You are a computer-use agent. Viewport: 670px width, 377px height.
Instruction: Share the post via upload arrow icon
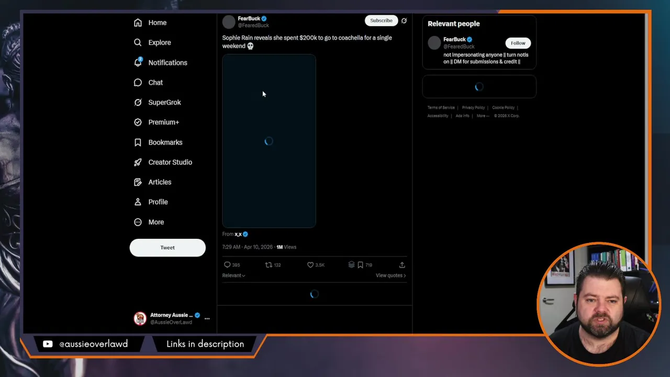(402, 265)
